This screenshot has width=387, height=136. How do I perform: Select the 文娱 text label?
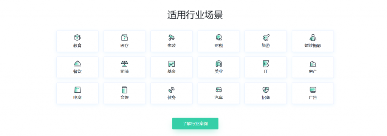click(125, 98)
